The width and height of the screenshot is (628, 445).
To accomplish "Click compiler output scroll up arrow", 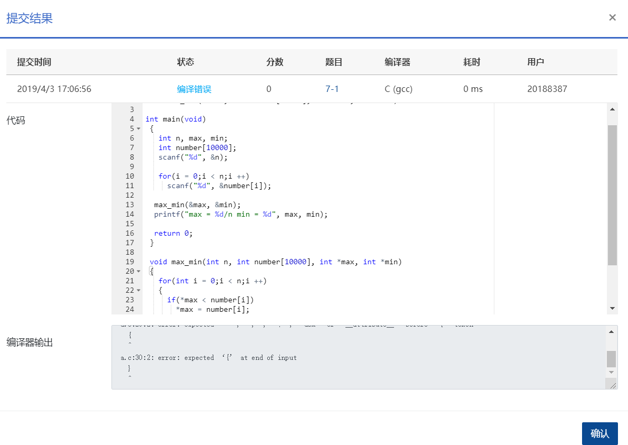I will click(611, 331).
